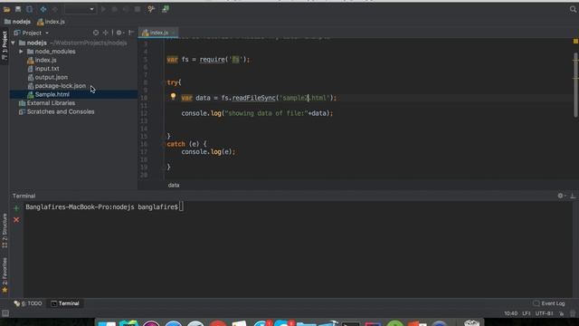
Task: Open the Trash in the Dock
Action: 471,323
